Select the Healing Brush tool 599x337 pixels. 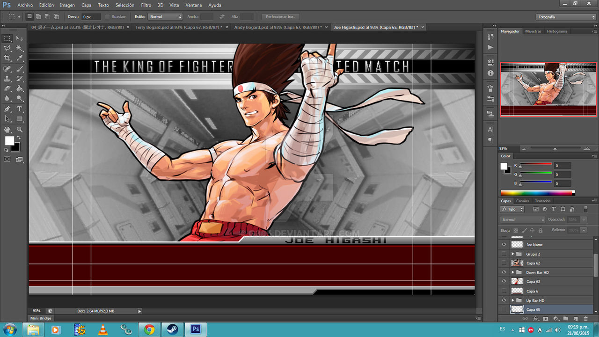[7, 69]
